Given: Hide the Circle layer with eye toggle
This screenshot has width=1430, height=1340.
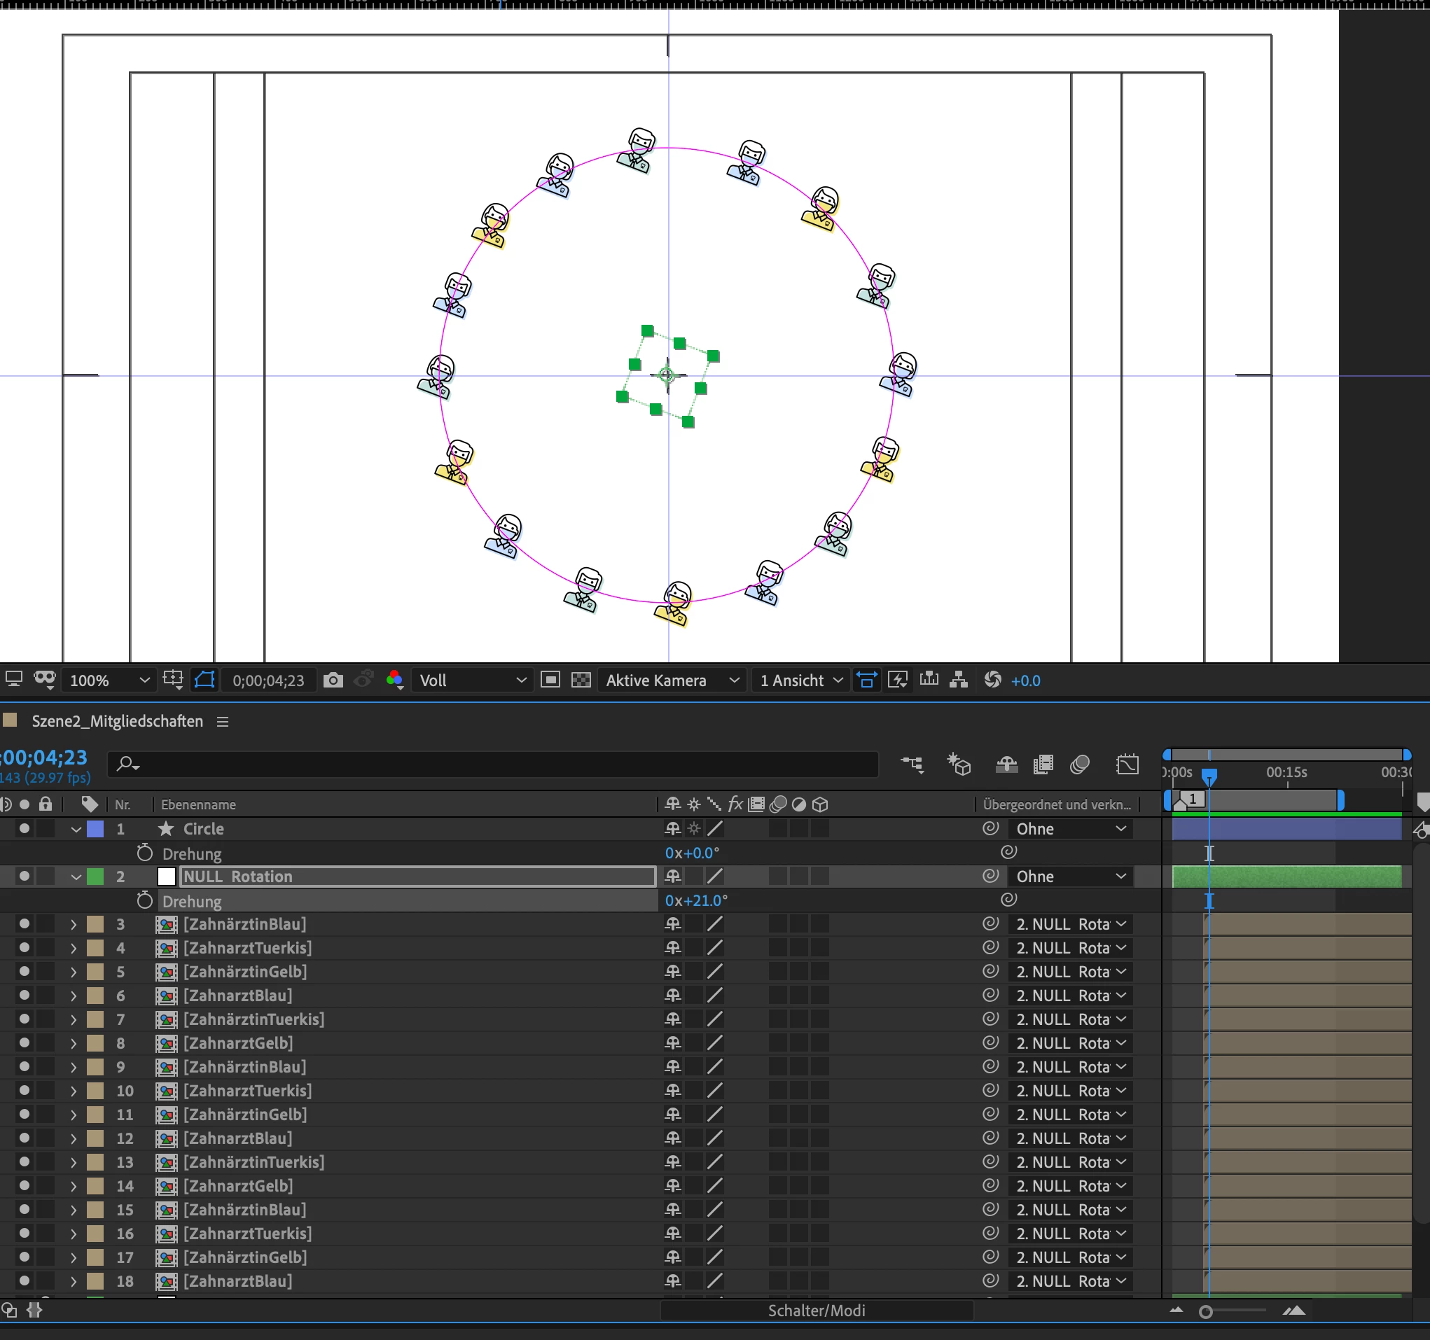Looking at the screenshot, I should 25,829.
